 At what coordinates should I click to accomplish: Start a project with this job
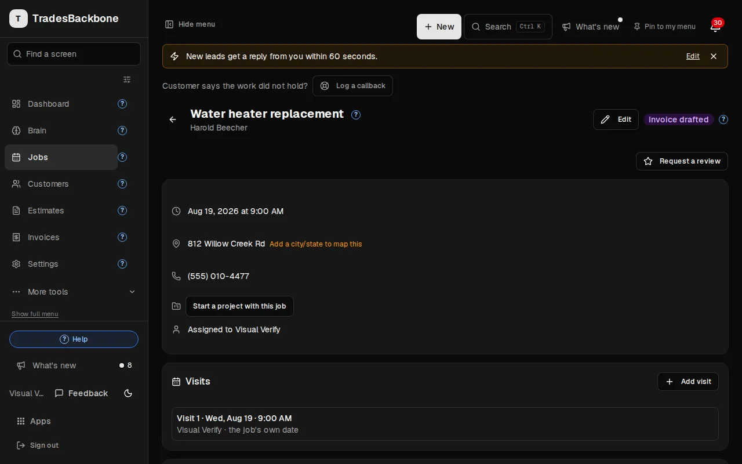239,306
